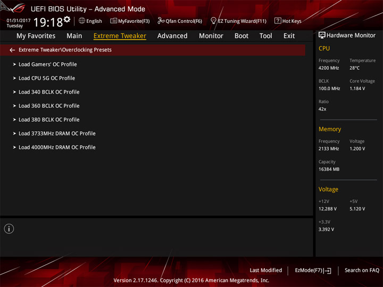
Task: Click Last Modified button
Action: pos(266,271)
